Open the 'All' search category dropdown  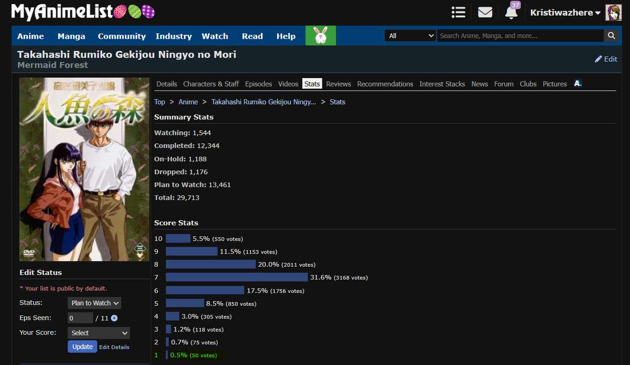(410, 36)
